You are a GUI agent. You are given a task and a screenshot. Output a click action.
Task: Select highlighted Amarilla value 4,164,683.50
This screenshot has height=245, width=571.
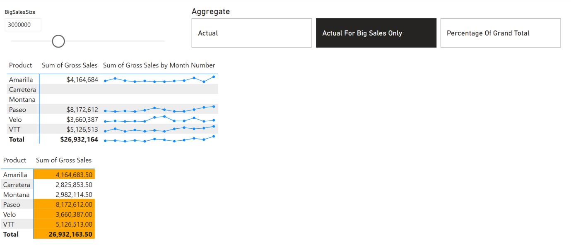(74, 175)
